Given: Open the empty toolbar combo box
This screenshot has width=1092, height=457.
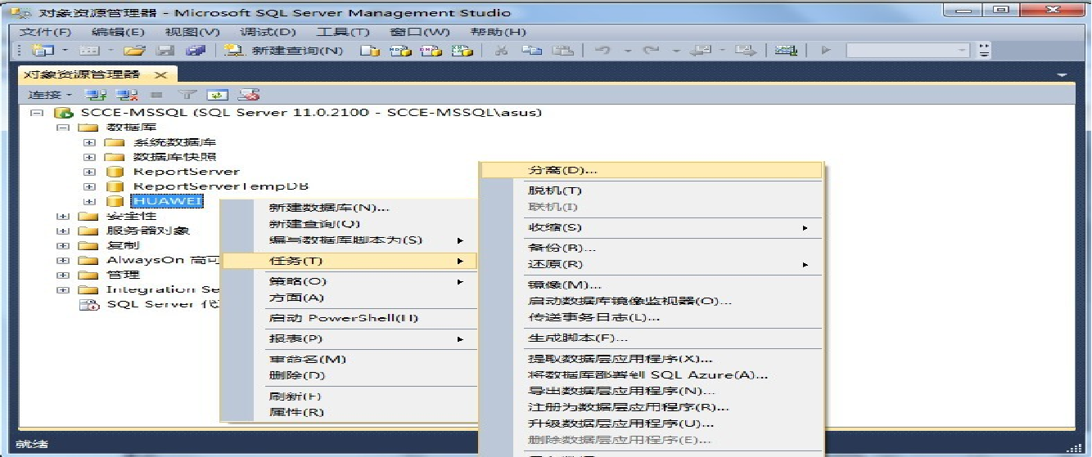Looking at the screenshot, I should click(907, 51).
